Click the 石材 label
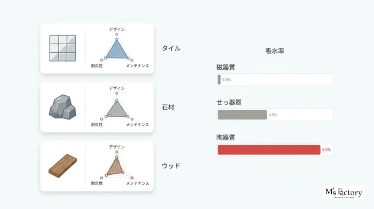The image size is (374, 209). (x=168, y=107)
